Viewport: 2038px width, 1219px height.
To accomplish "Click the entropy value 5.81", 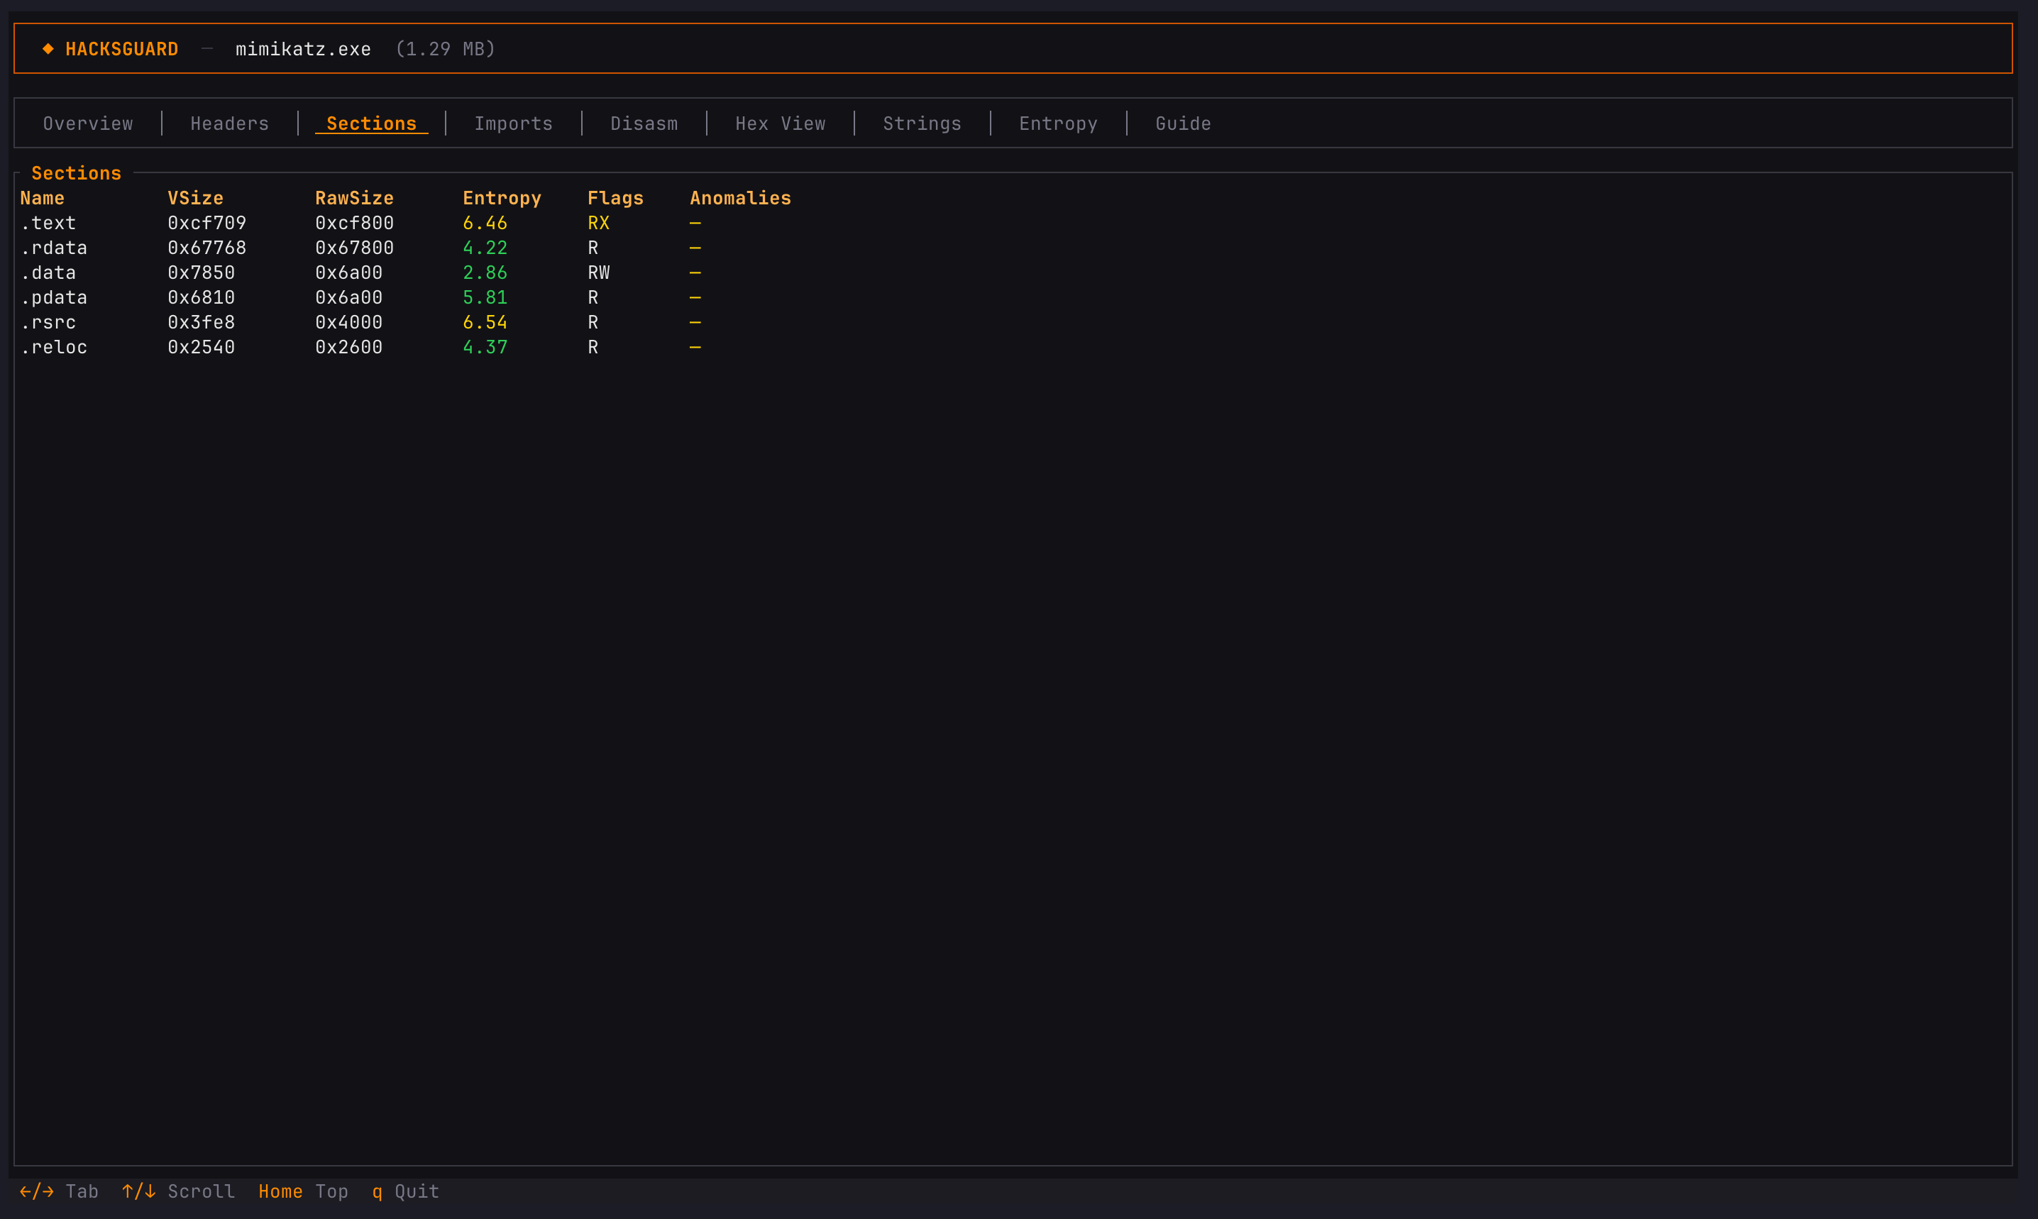I will pyautogui.click(x=485, y=297).
